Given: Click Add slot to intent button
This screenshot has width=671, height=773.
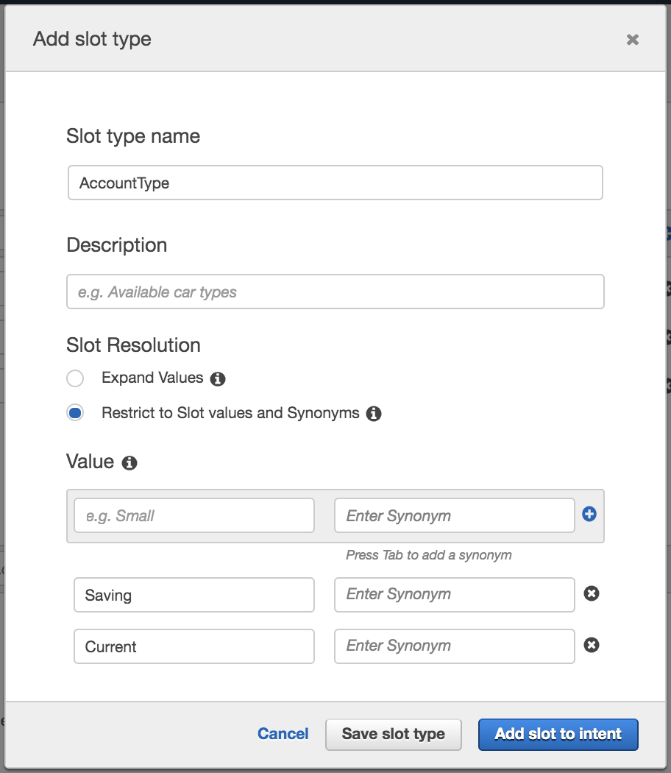Looking at the screenshot, I should [558, 735].
